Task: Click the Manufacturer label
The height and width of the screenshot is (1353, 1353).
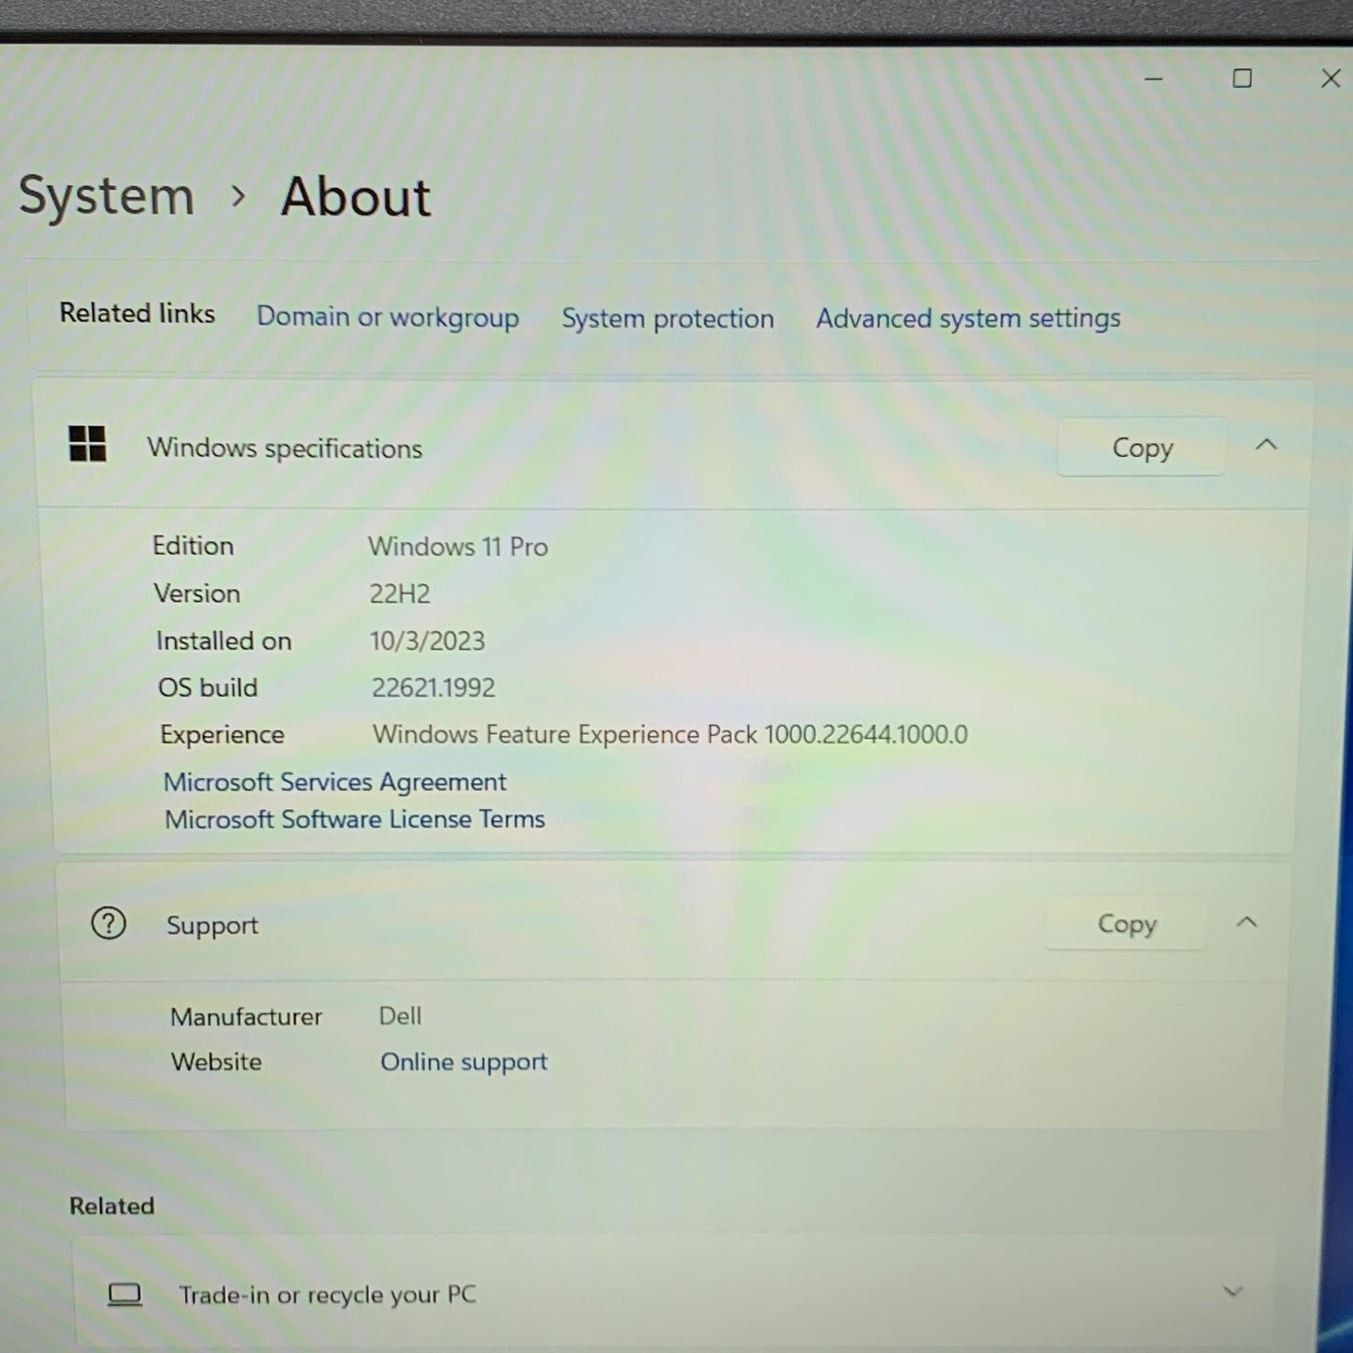Action: point(246,1017)
